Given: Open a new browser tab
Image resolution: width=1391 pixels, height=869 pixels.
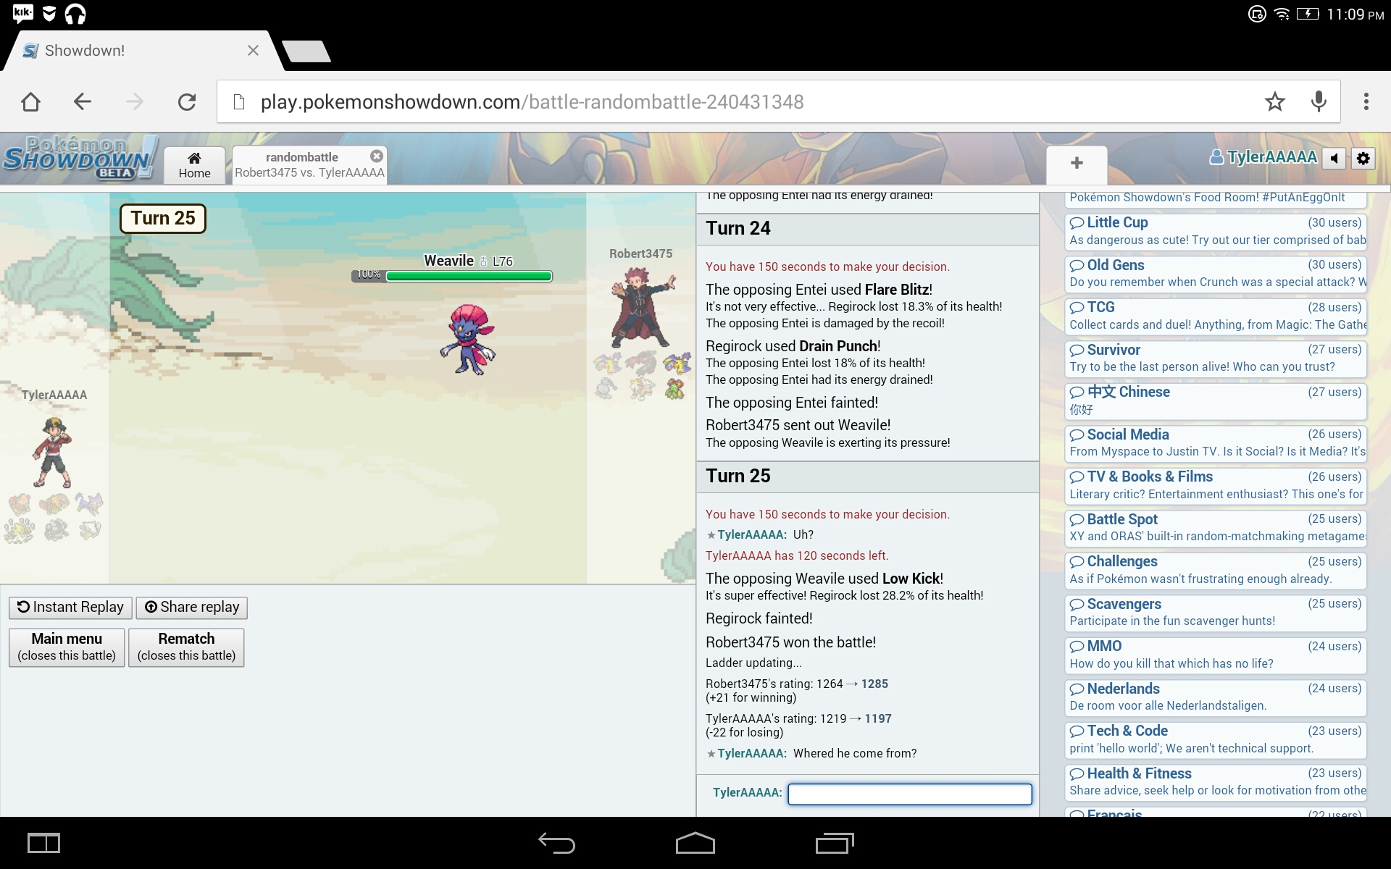Looking at the screenshot, I should click(306, 51).
